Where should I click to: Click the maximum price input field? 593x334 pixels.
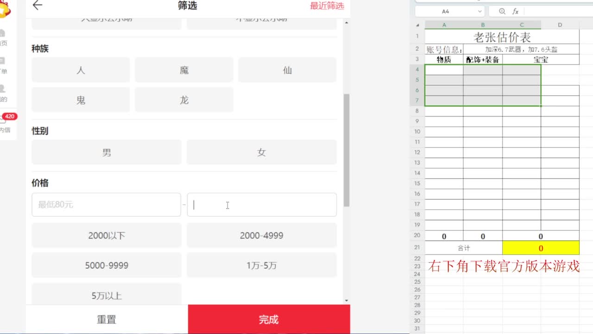(262, 205)
